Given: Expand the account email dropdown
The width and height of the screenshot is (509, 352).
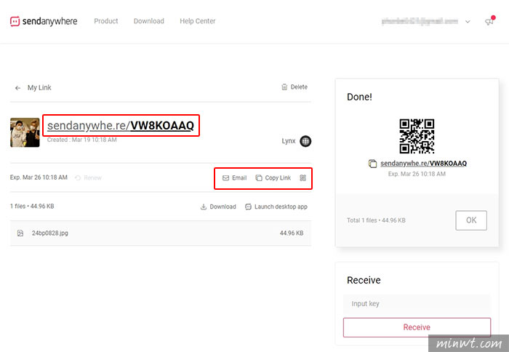Looking at the screenshot, I should [468, 22].
